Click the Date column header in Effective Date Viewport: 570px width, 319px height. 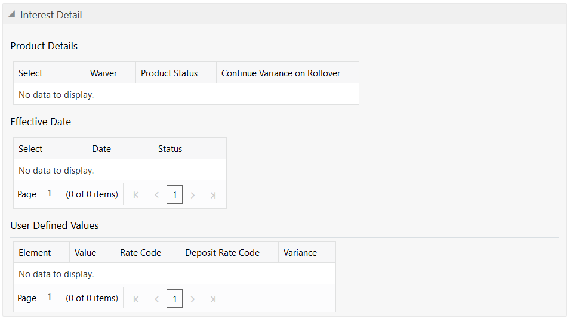pyautogui.click(x=101, y=149)
